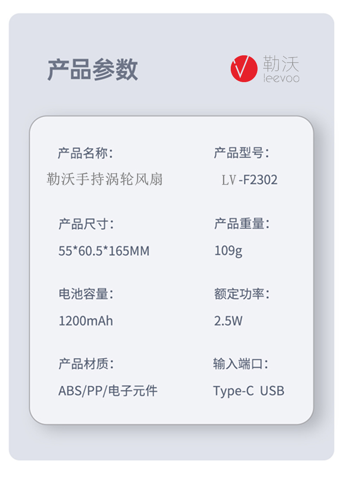
Task: Click the input port value Type-C USB
Action: pyautogui.click(x=248, y=391)
